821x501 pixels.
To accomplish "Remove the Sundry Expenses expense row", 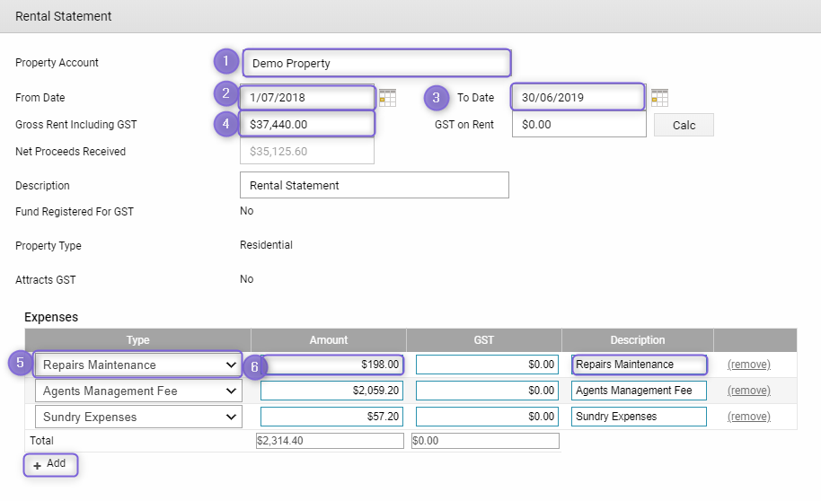I will (x=749, y=417).
